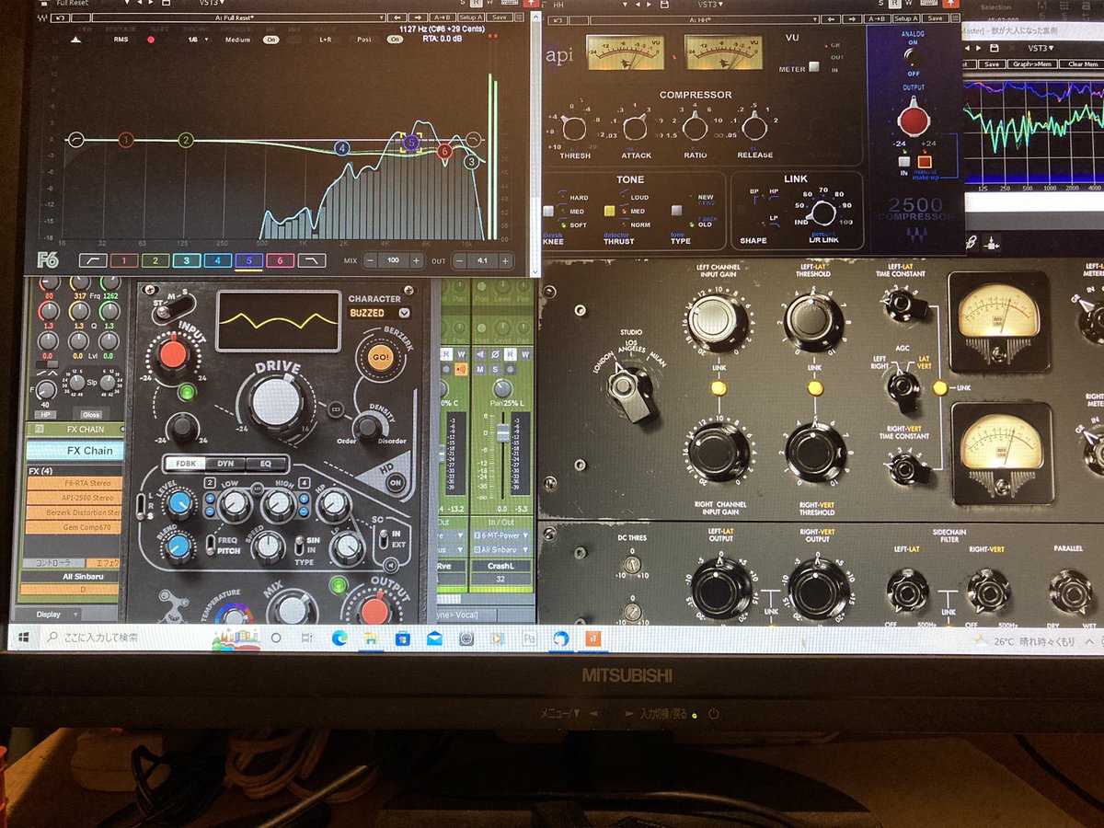Toggle the API-2500 VU Meter button
This screenshot has width=1104, height=828.
click(813, 68)
